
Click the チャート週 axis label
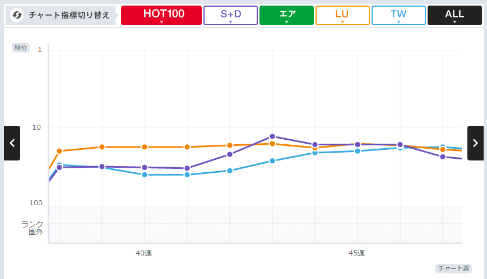click(x=452, y=268)
